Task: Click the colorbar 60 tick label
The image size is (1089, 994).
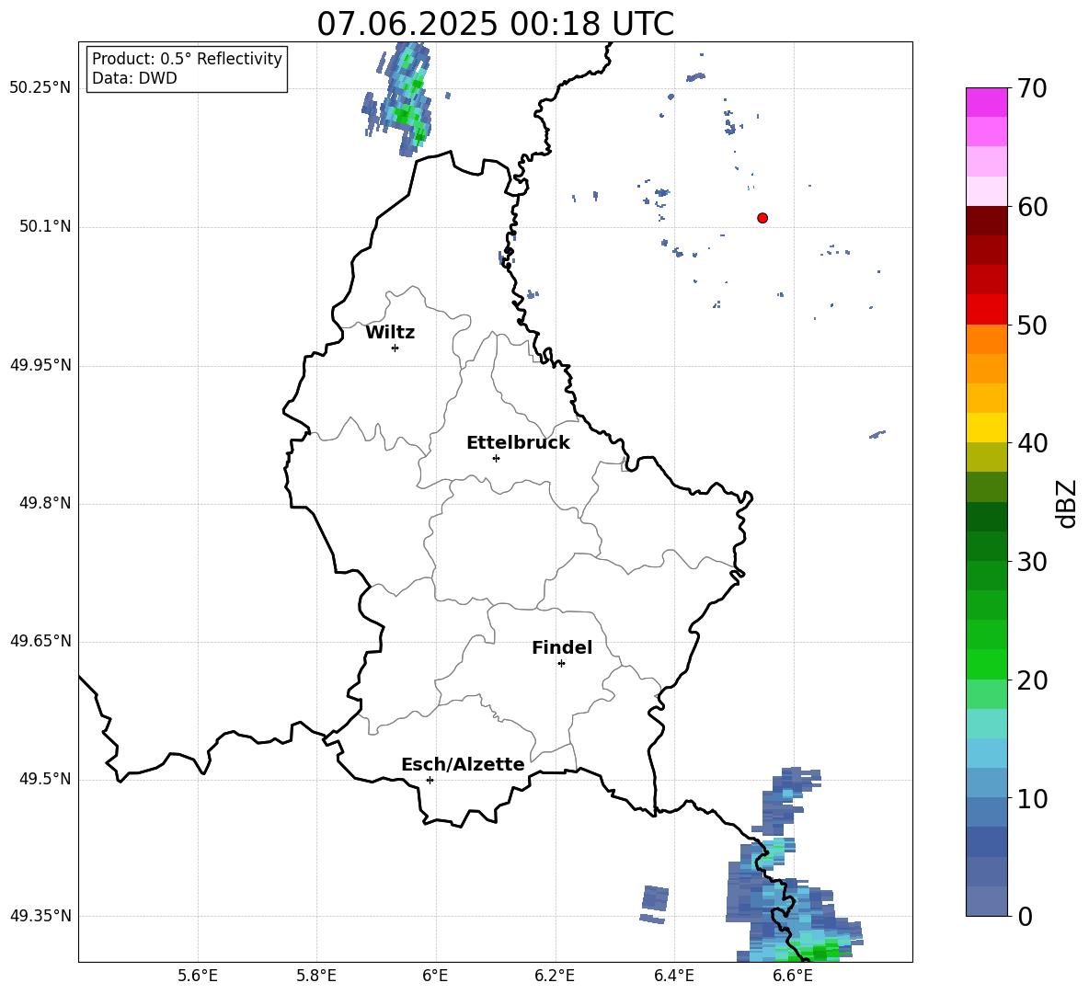Action: click(x=1032, y=207)
